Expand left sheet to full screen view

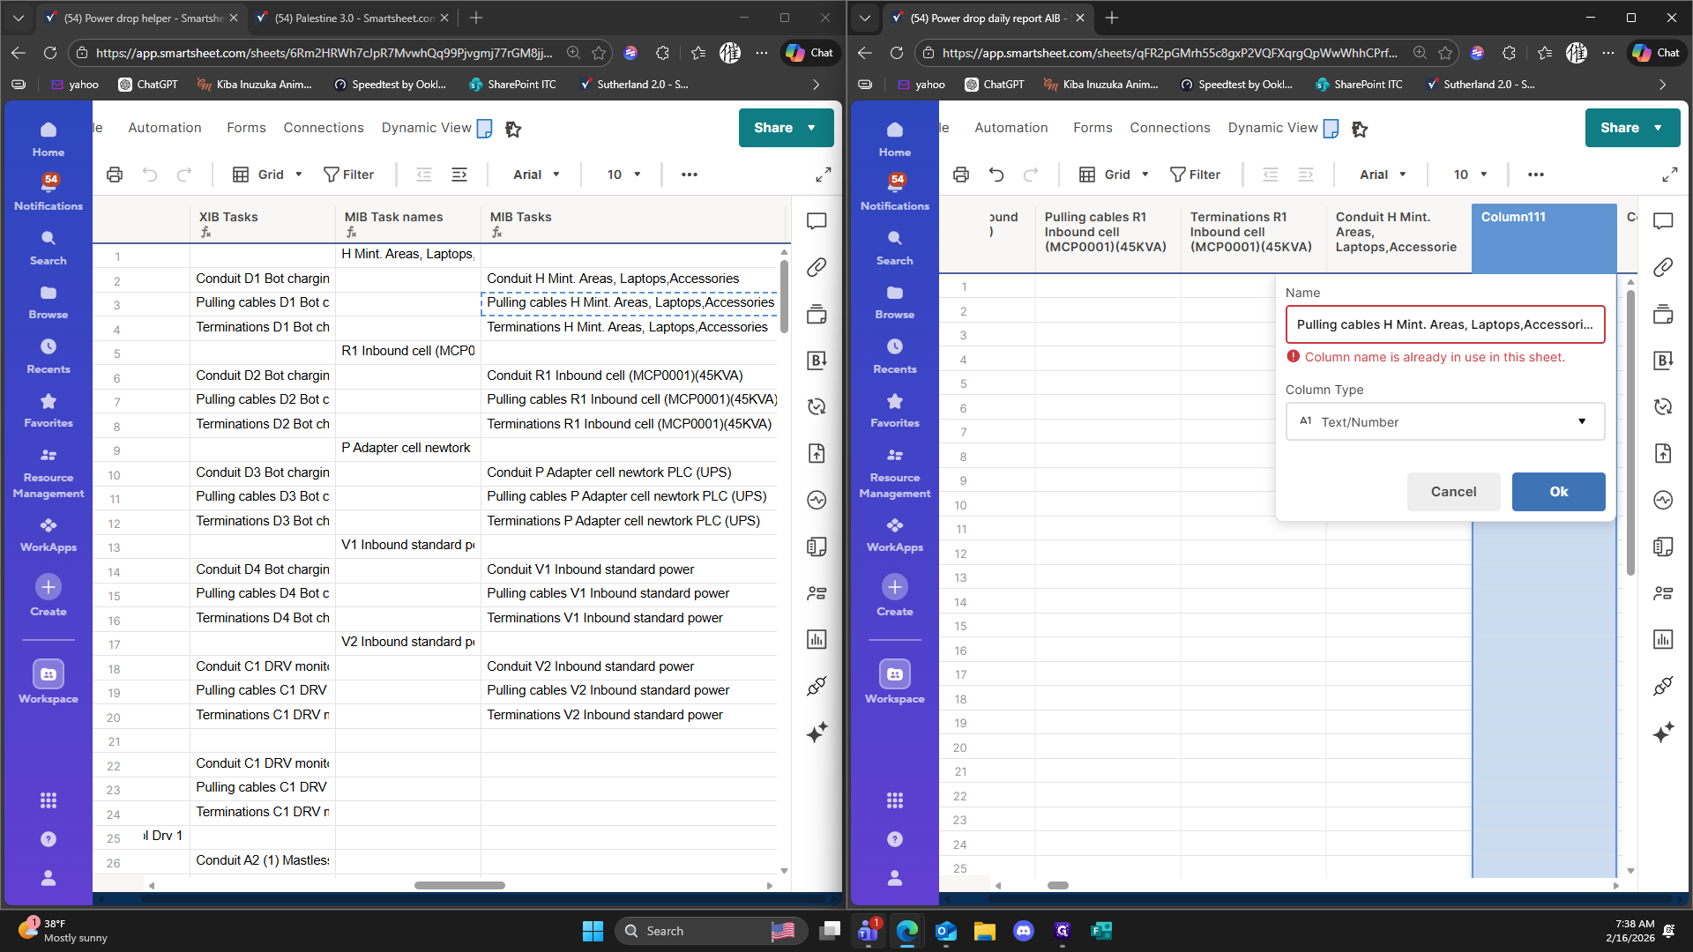point(823,175)
